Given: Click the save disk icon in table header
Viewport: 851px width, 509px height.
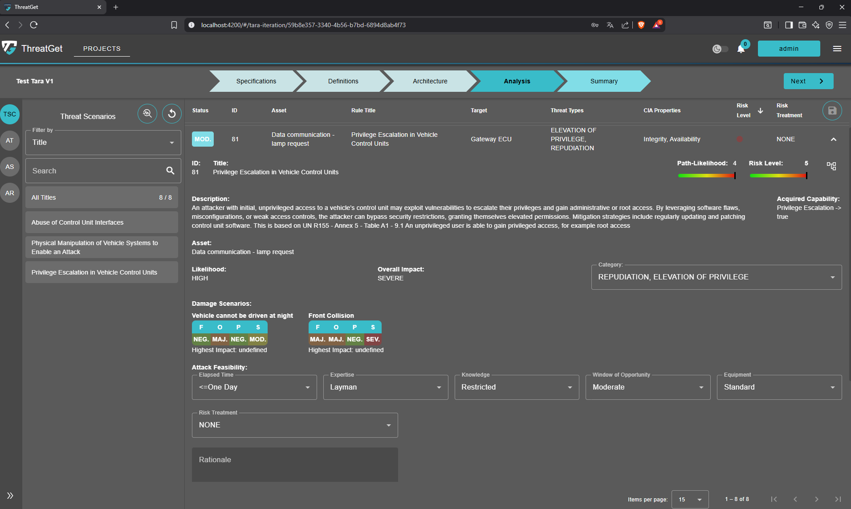Looking at the screenshot, I should 832,111.
